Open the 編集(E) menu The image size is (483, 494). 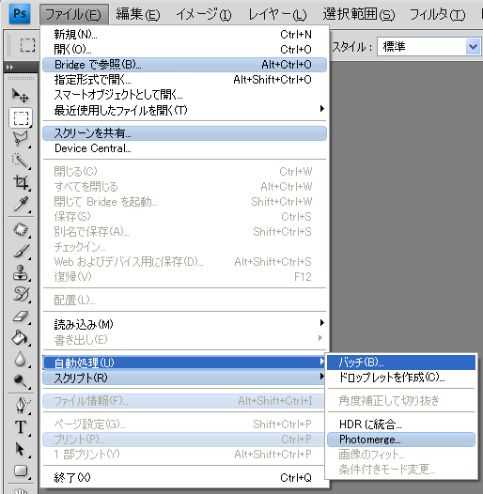point(138,14)
